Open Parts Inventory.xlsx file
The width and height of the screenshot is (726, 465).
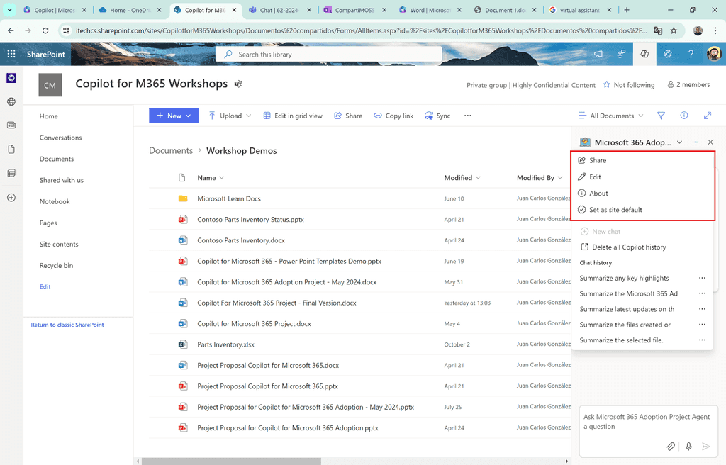[225, 344]
